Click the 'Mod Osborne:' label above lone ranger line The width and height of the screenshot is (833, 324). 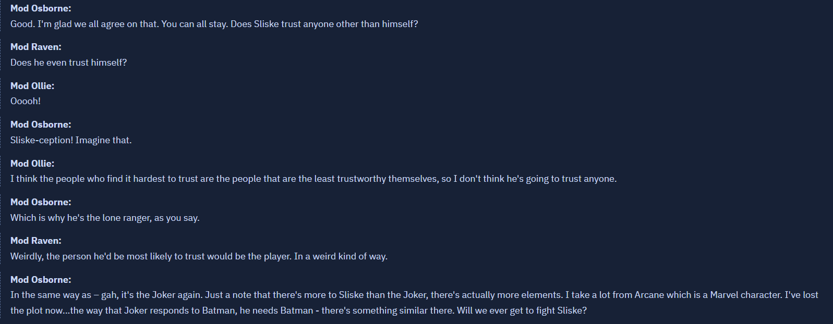[41, 202]
